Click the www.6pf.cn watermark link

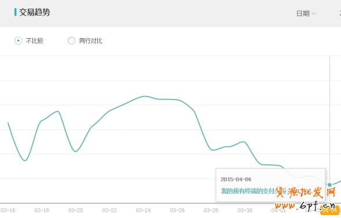(x=305, y=205)
